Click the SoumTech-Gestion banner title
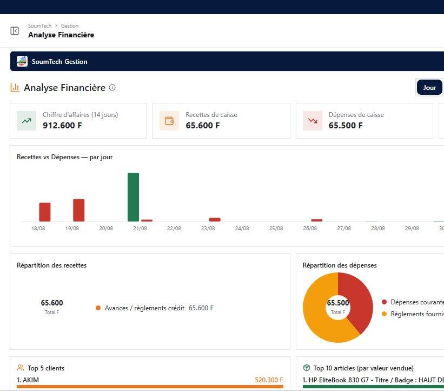 59,62
